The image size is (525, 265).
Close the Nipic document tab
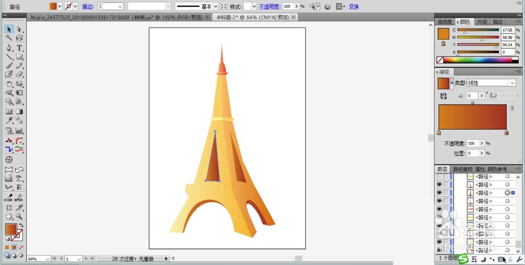[x=207, y=17]
